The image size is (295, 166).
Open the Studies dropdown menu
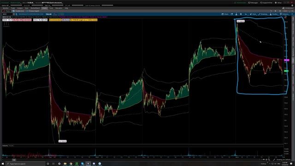(x=274, y=14)
